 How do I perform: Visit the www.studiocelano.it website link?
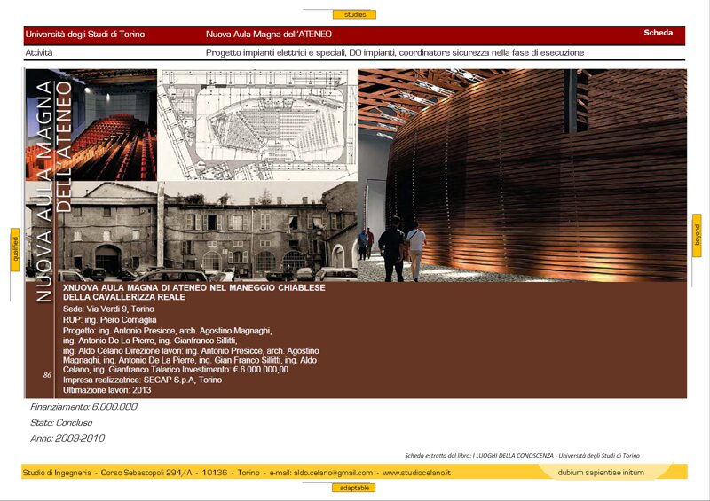tap(416, 473)
